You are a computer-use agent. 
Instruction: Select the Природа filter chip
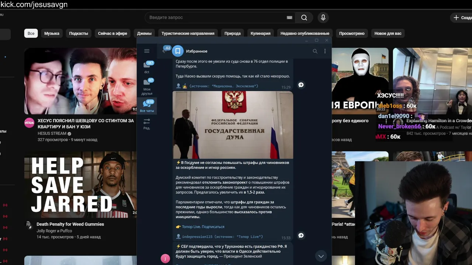tap(232, 33)
